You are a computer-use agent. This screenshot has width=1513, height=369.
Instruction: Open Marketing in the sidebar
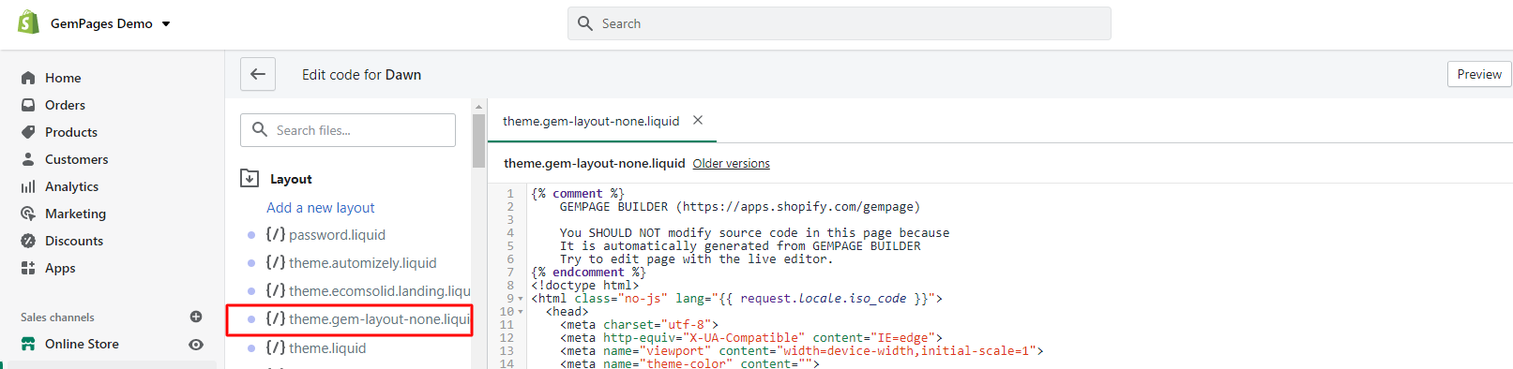click(75, 214)
